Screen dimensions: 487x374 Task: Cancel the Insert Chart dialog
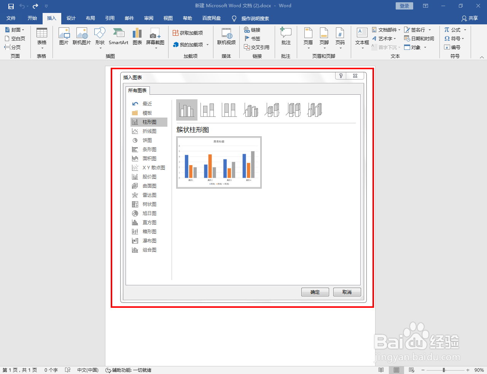(347, 292)
